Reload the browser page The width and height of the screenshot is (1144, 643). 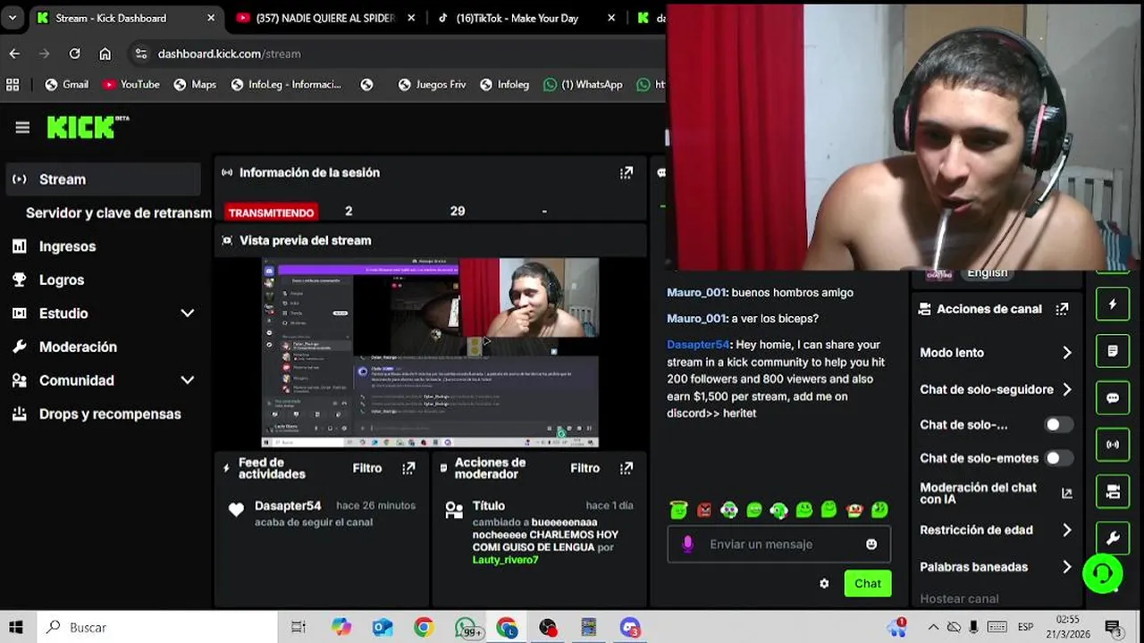[x=75, y=54]
